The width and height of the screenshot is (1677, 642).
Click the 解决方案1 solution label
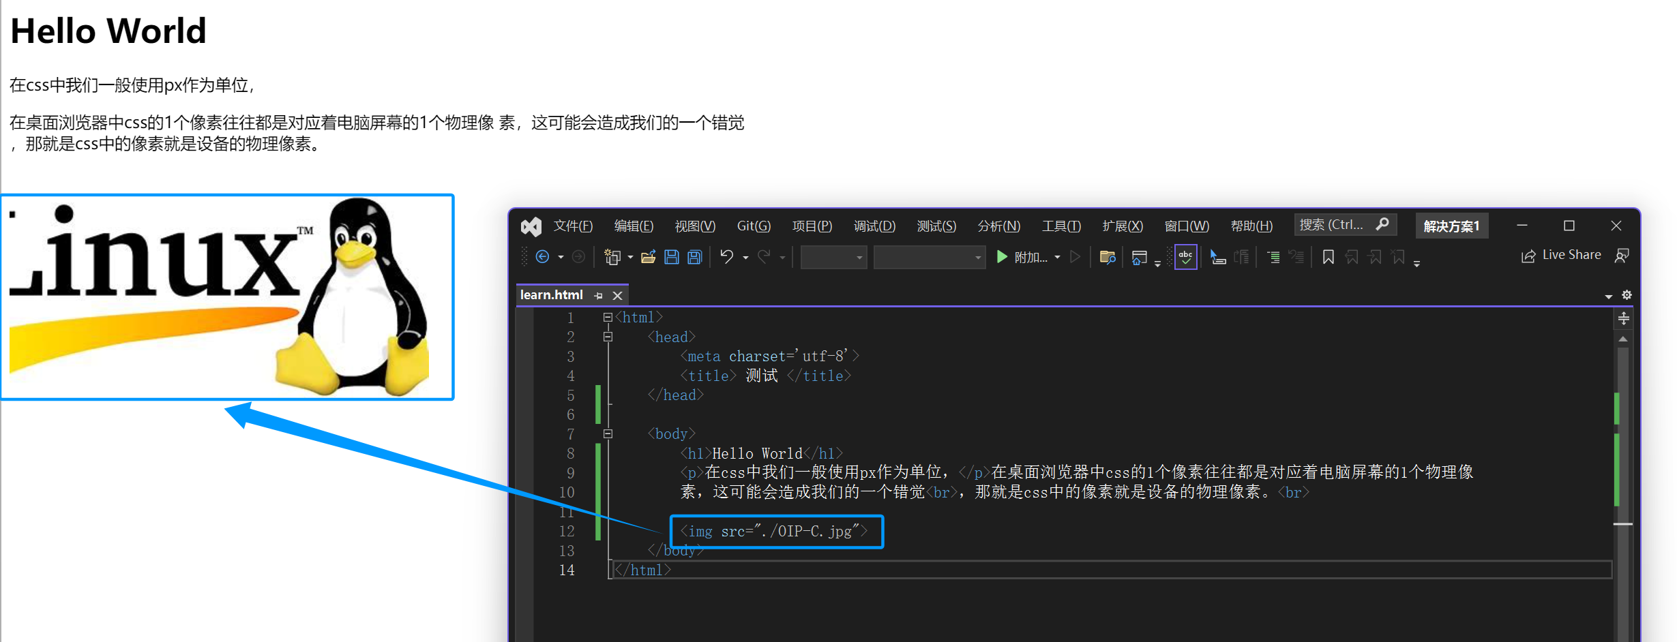coord(1451,226)
